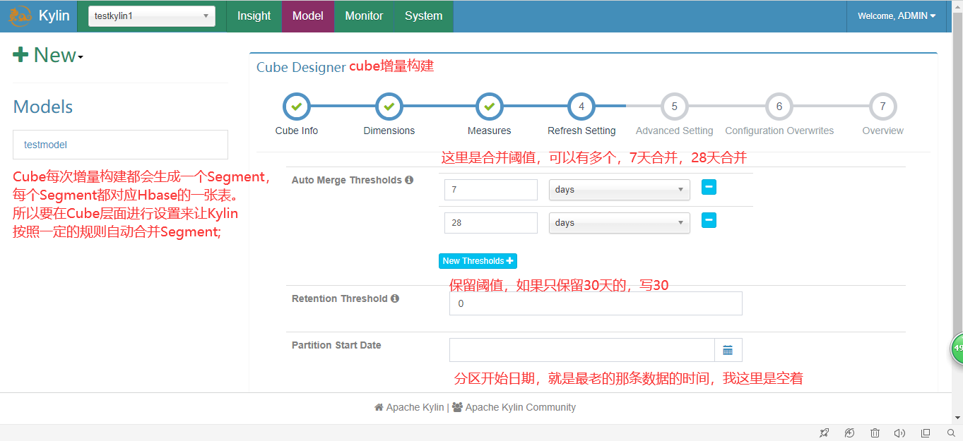Remove the 28 days merge threshold
The width and height of the screenshot is (963, 441).
[709, 220]
